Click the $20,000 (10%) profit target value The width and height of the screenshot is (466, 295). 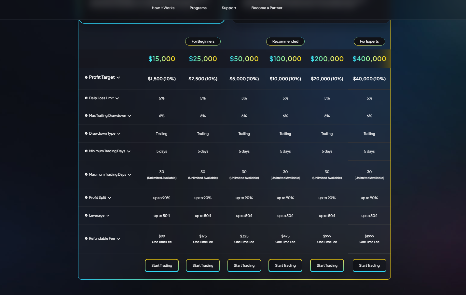coord(327,79)
